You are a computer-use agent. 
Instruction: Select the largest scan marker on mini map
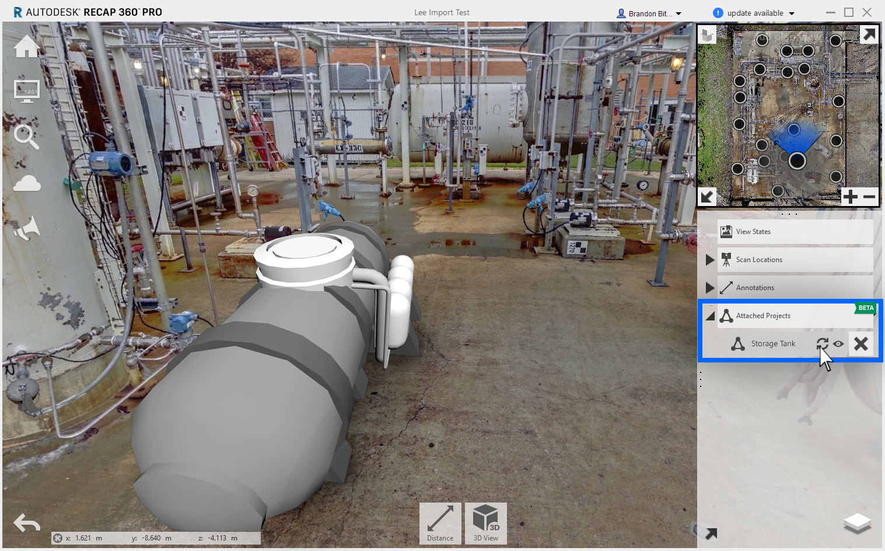click(797, 161)
